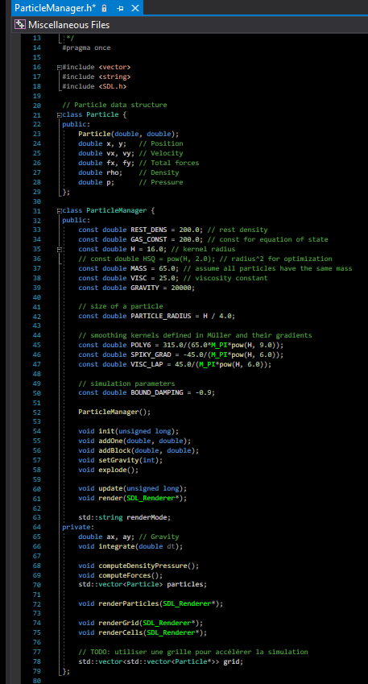Click on 'VISC = 25.0' declaration
Image resolution: width=368 pixels, height=684 pixels.
coord(153,278)
